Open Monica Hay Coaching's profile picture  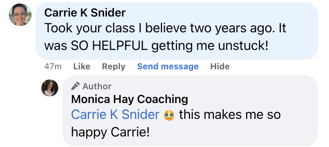tap(50, 88)
